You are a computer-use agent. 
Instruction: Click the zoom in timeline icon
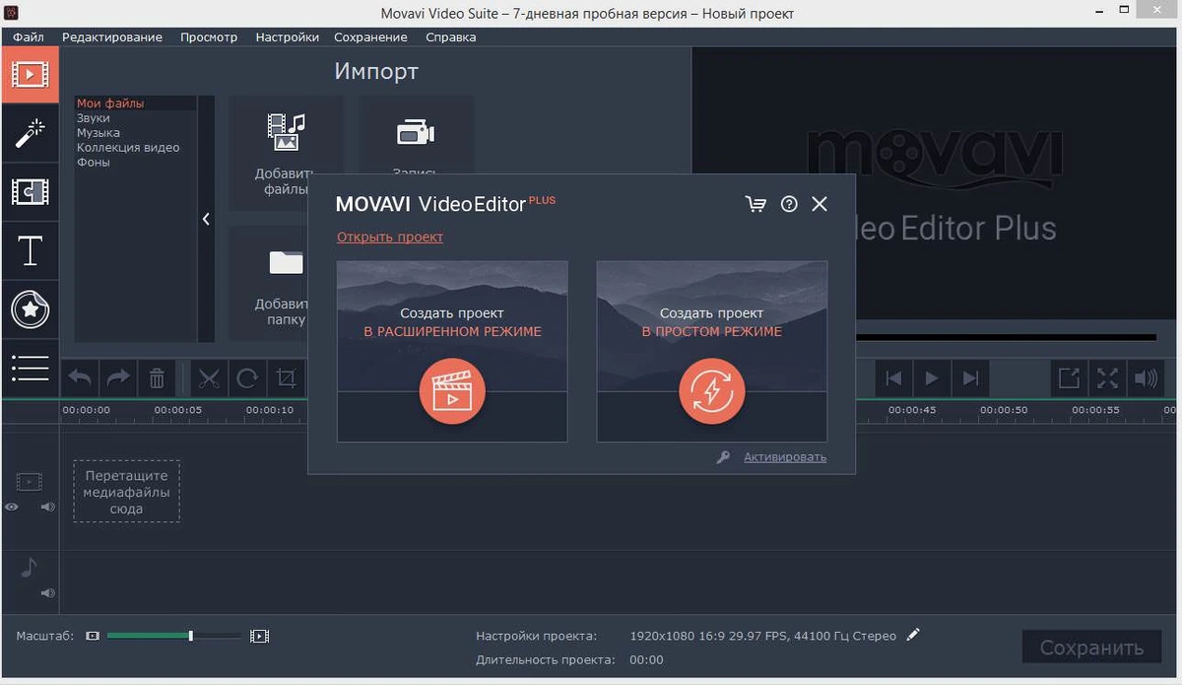tap(259, 636)
